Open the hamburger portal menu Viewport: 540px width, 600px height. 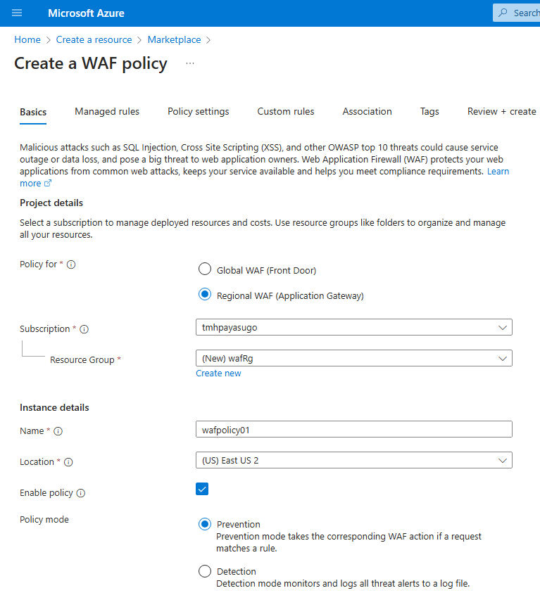coord(17,13)
